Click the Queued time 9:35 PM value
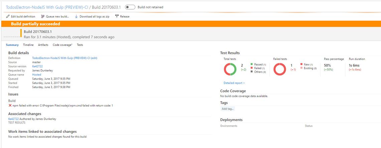This screenshot has height=148, width=381. click(x=51, y=79)
